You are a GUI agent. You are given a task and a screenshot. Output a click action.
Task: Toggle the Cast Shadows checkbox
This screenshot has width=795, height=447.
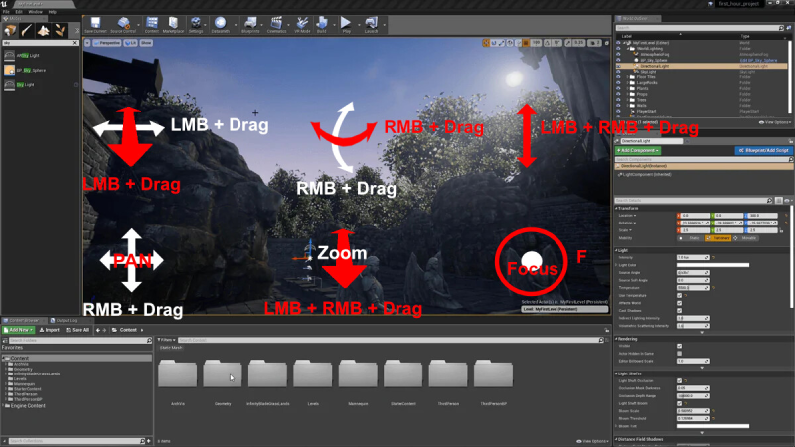[x=679, y=311]
